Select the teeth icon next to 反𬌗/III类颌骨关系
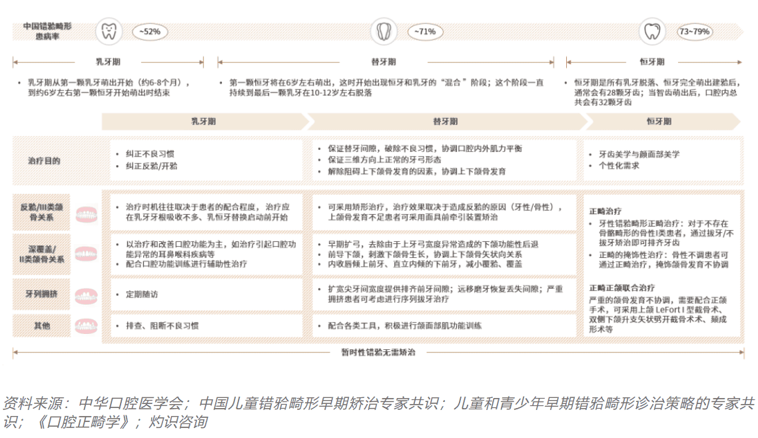Viewport: 758px width, 438px height. click(87, 215)
